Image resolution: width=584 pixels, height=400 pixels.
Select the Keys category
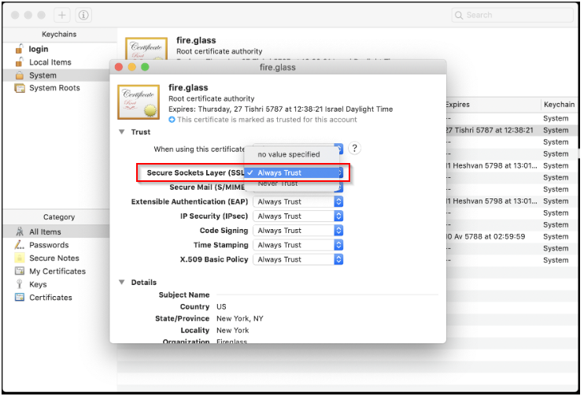(x=38, y=284)
